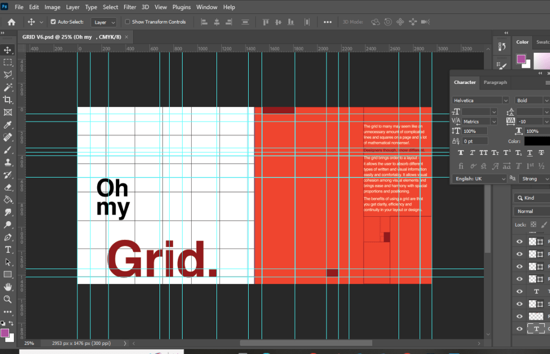Apply Faux Bold in Character panel
Viewport: 550px width, 354px height.
tap(461, 153)
